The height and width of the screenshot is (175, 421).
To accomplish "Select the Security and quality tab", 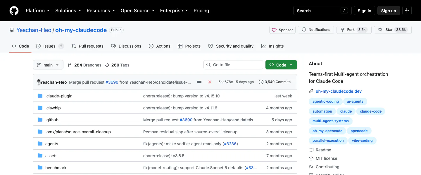I will click(231, 46).
